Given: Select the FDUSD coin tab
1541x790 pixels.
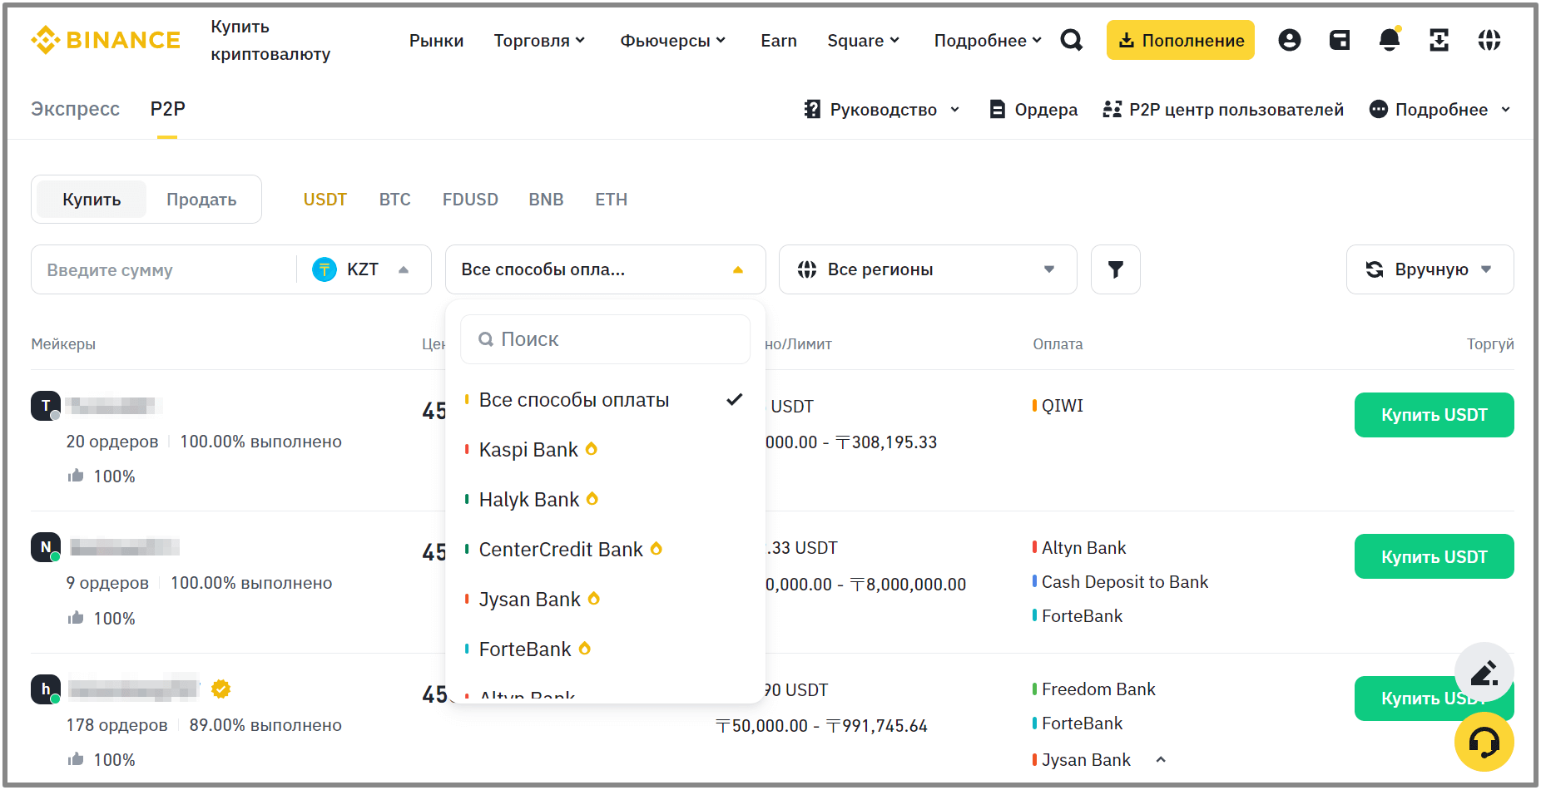Looking at the screenshot, I should coord(470,200).
